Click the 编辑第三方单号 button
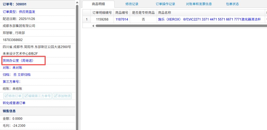267x130 pixels. (37, 96)
